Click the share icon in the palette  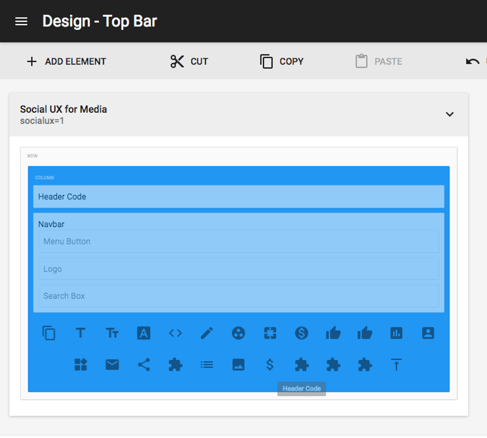pos(144,365)
